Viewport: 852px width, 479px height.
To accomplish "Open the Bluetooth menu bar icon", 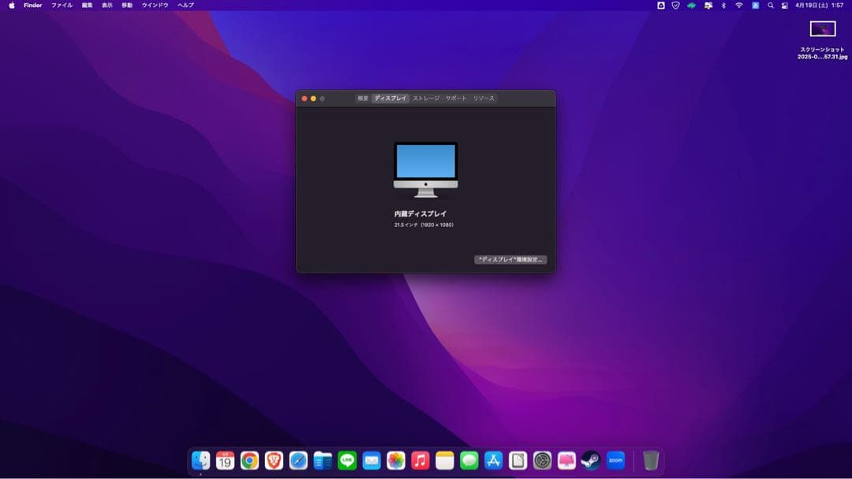I will [723, 6].
